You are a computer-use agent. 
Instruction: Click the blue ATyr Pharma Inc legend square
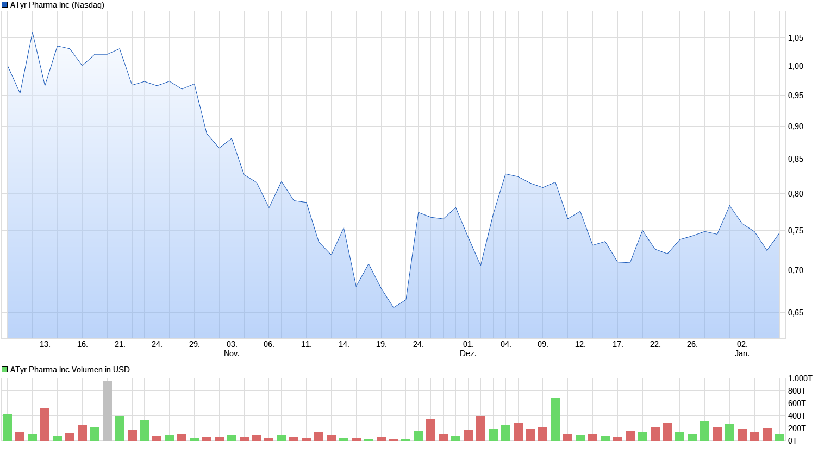point(4,5)
